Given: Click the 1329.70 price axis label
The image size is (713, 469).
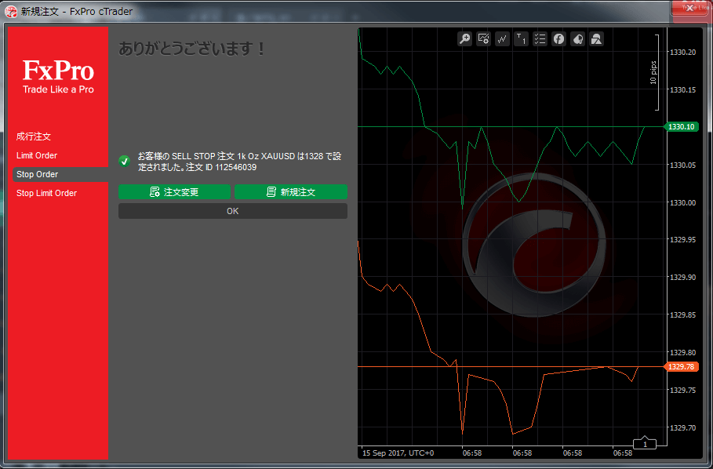Looking at the screenshot, I should pos(683,427).
